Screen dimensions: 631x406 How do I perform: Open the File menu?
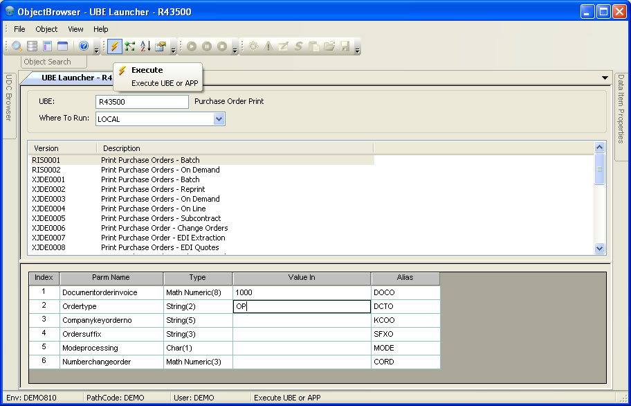19,29
